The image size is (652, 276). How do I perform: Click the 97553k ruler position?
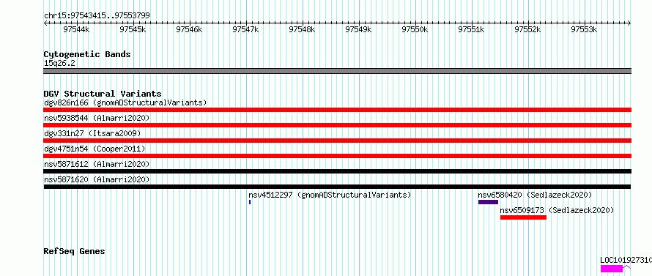584,29
